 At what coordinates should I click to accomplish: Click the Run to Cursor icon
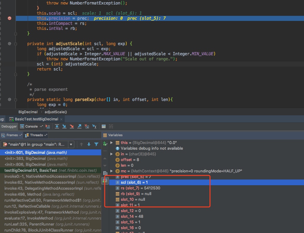pyautogui.click(x=94, y=127)
